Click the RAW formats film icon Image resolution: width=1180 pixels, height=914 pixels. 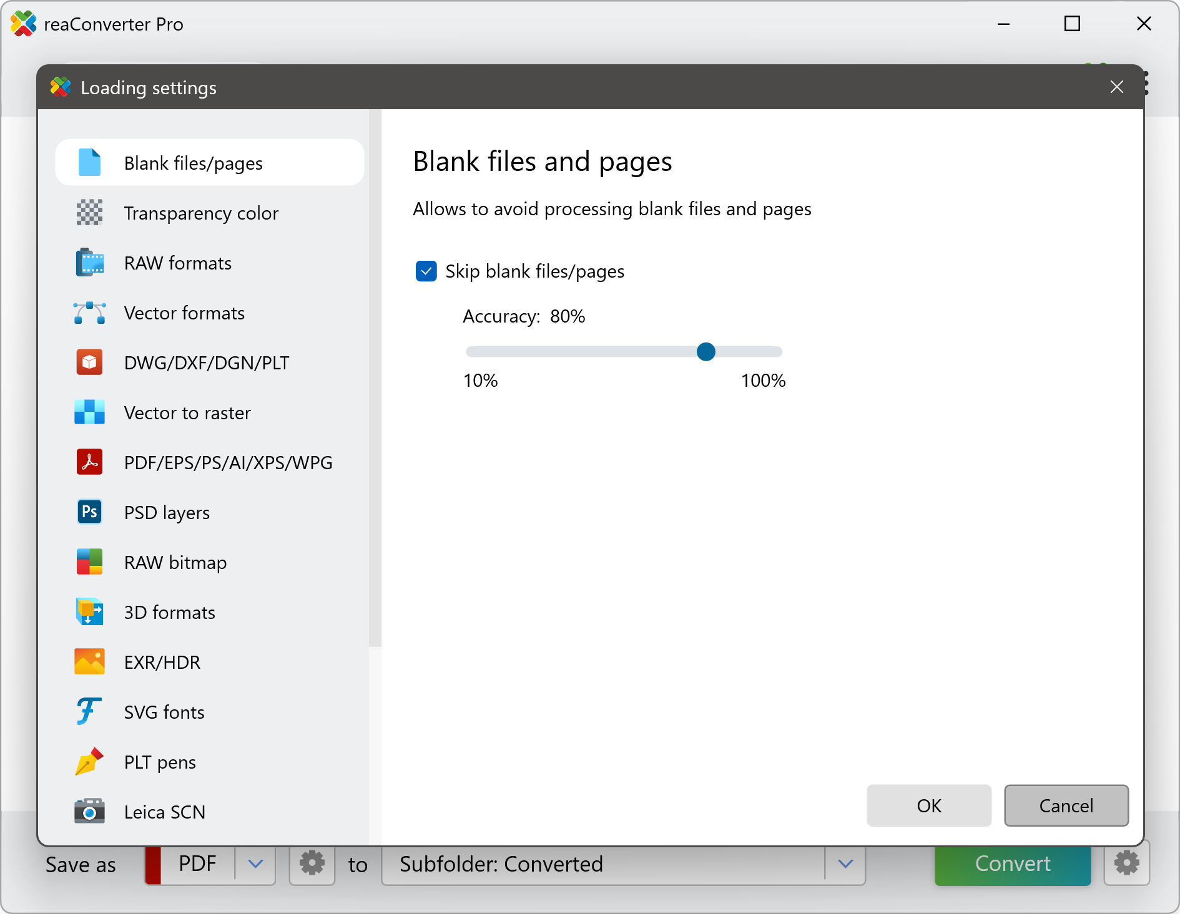click(x=89, y=263)
